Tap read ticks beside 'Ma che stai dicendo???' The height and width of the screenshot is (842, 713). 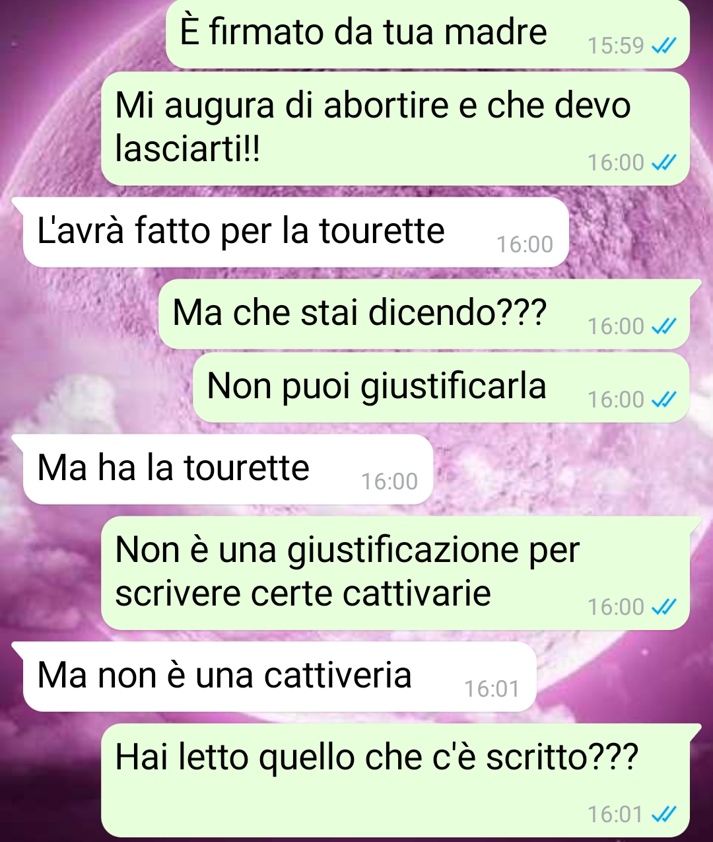click(663, 326)
